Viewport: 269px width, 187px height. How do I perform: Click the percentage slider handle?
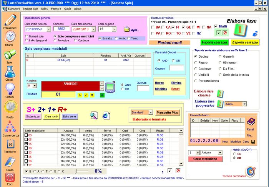(76, 171)
